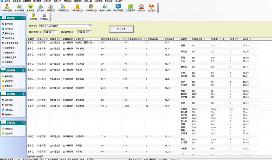The width and height of the screenshot is (272, 160).
Task: Click 导出数据 export data icon
Action: [33, 16]
